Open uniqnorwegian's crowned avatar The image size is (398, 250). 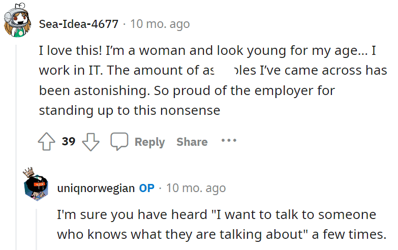(x=36, y=185)
